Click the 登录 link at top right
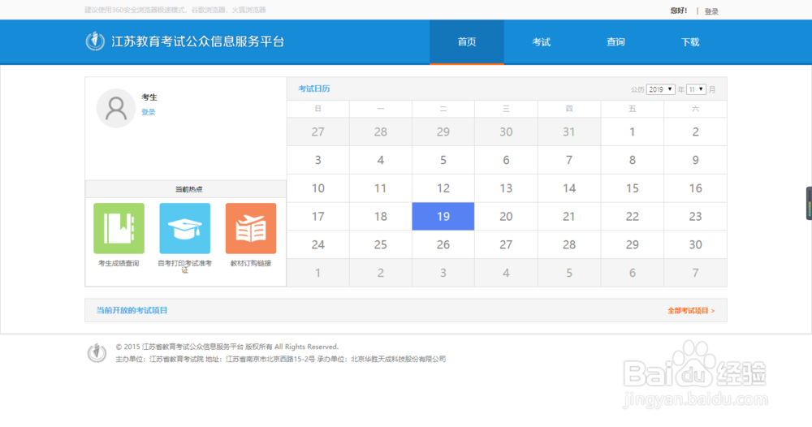Screen dimensions: 812x427 (x=711, y=11)
